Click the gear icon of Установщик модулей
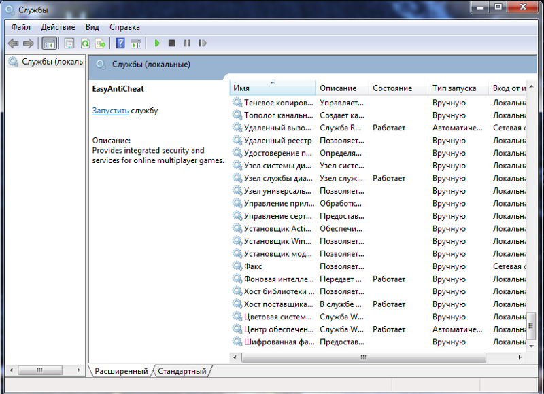The width and height of the screenshot is (544, 394). tap(237, 253)
